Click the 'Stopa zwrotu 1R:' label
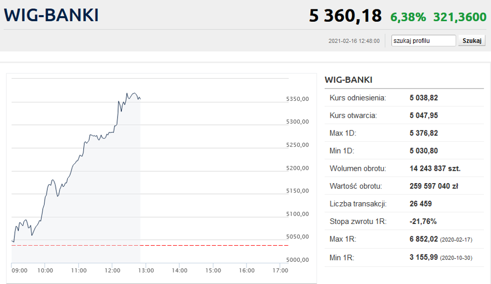Viewport: 491px width, 284px height. click(x=358, y=221)
